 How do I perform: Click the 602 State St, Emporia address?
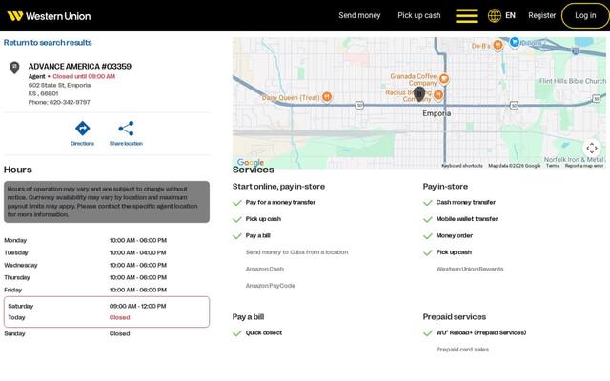pyautogui.click(x=59, y=85)
